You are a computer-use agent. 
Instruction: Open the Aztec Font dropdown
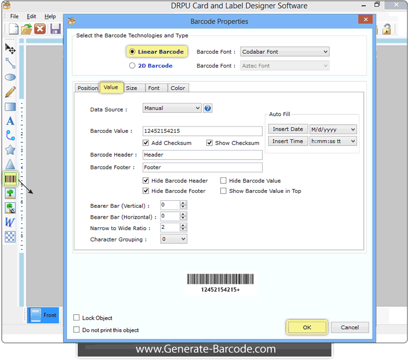(x=285, y=65)
